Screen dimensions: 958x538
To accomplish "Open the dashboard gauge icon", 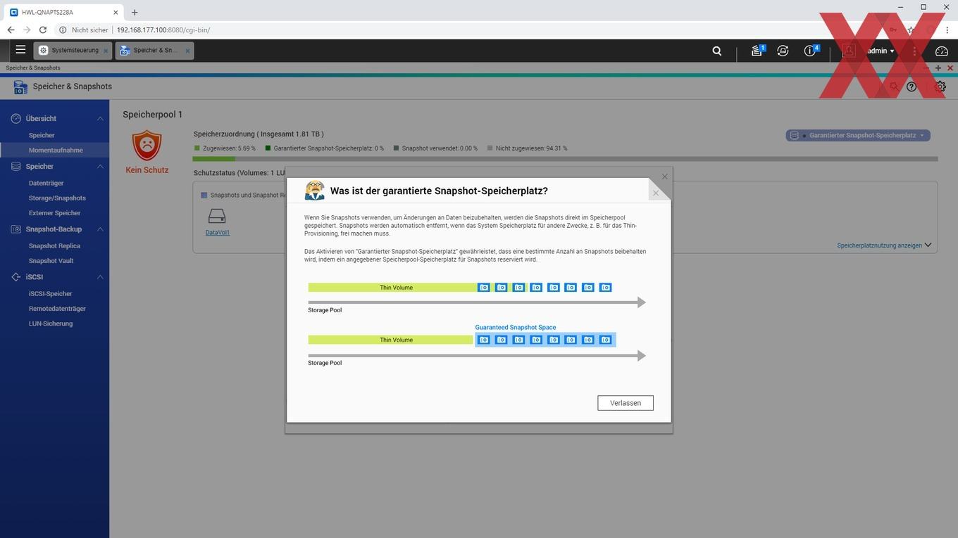I will [x=942, y=51].
